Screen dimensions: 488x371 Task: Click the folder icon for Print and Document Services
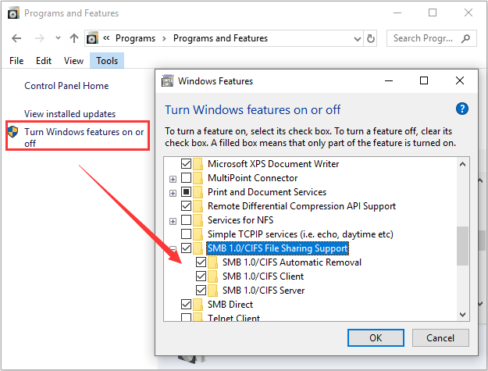[198, 191]
